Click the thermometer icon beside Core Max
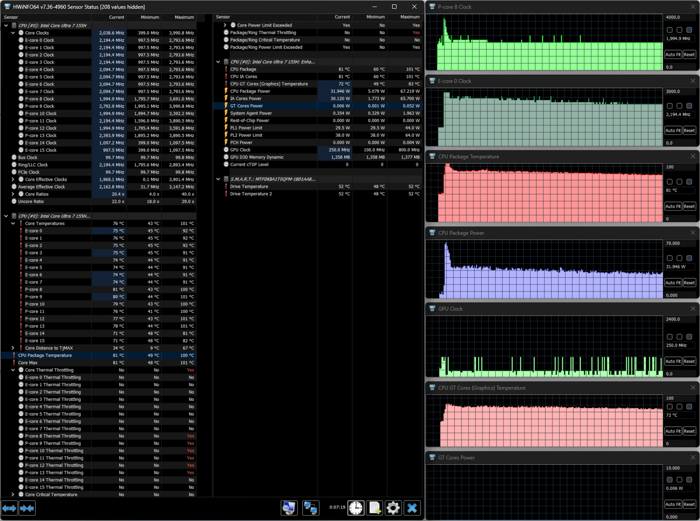The width and height of the screenshot is (700, 521). coord(14,363)
